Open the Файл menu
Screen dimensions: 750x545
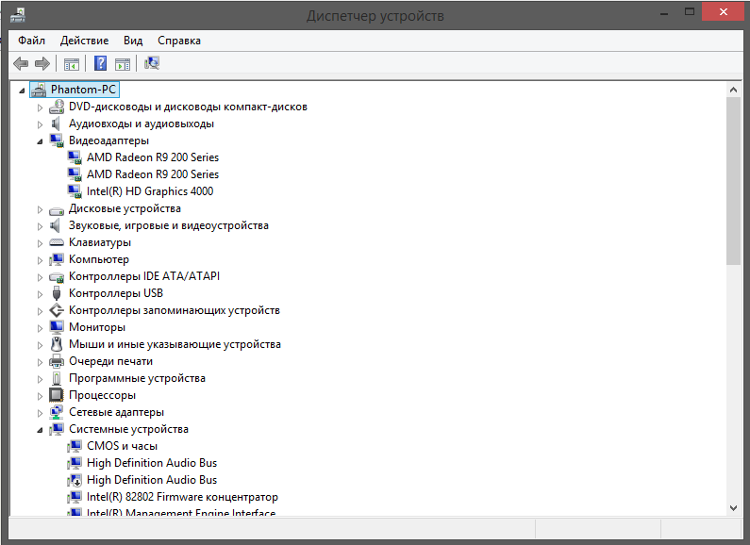[x=31, y=41]
